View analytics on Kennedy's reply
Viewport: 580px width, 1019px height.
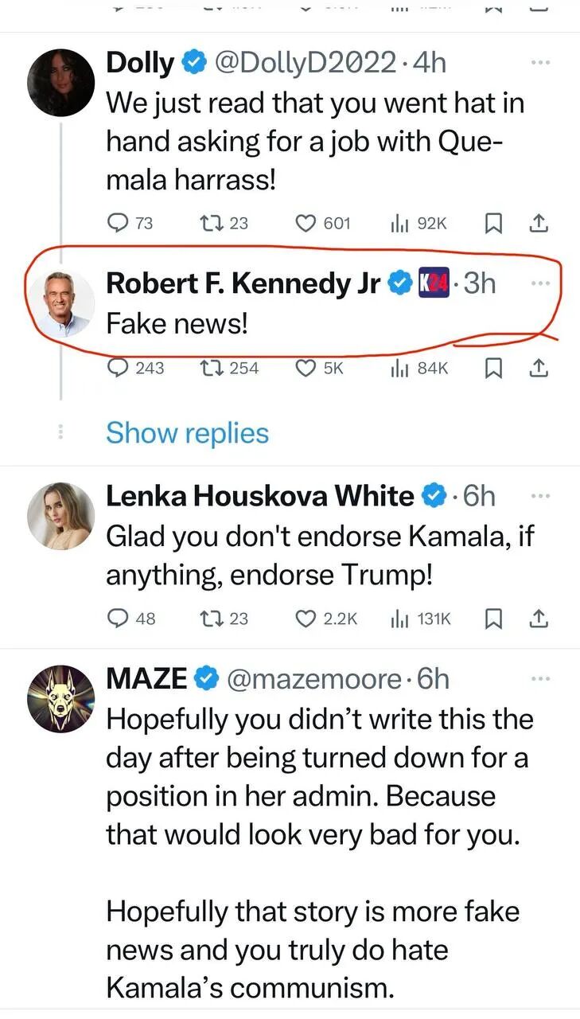click(x=399, y=368)
